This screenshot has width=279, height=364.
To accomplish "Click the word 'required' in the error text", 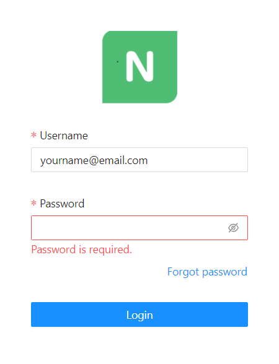I will click(x=109, y=250).
